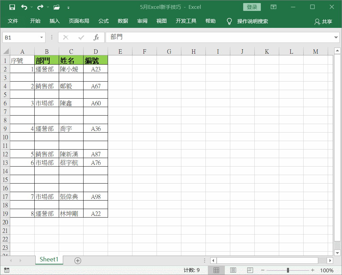
Task: Select cell containing 林坤剛
Action: pos(71,213)
